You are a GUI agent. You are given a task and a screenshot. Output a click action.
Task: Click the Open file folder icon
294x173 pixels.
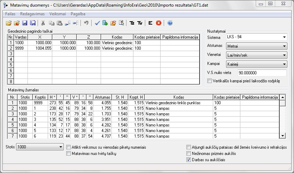(9, 23)
